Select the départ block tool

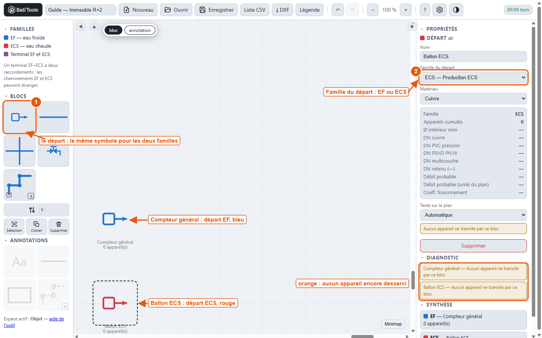(x=20, y=117)
